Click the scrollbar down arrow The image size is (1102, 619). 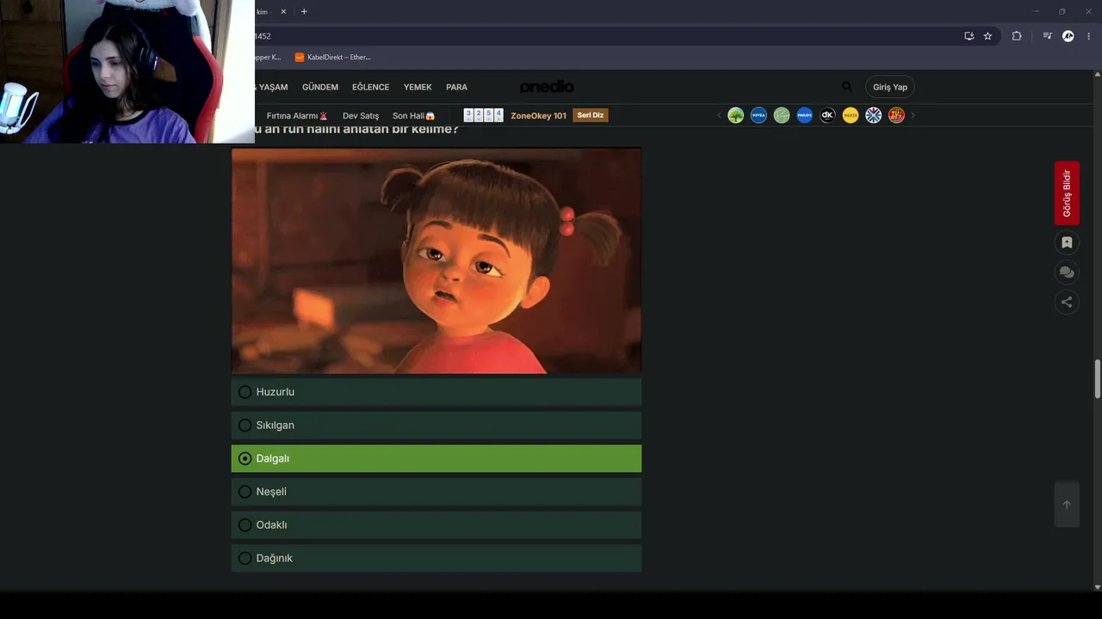pos(1097,587)
